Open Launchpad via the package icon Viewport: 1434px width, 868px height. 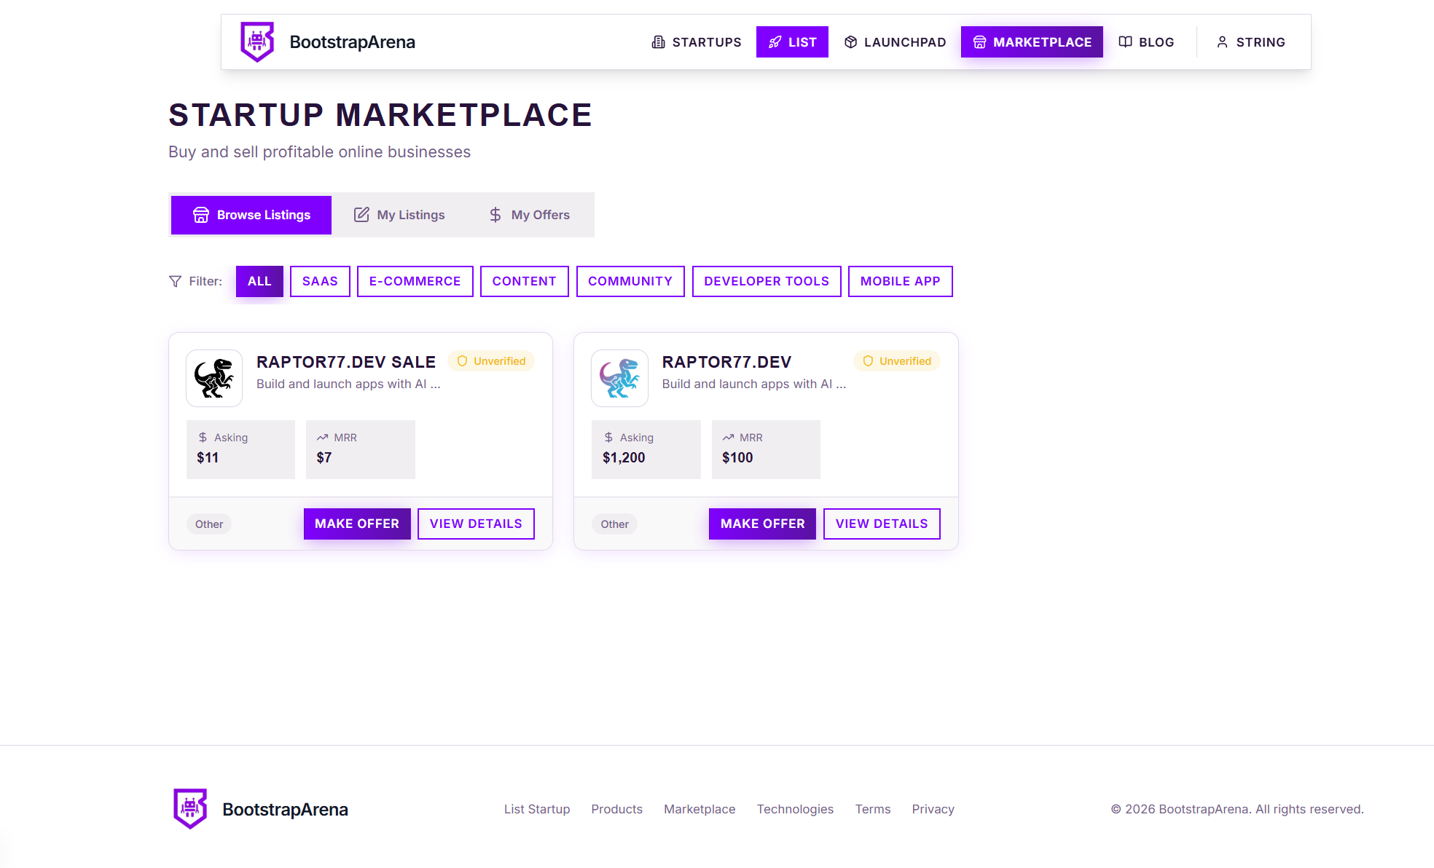point(850,42)
